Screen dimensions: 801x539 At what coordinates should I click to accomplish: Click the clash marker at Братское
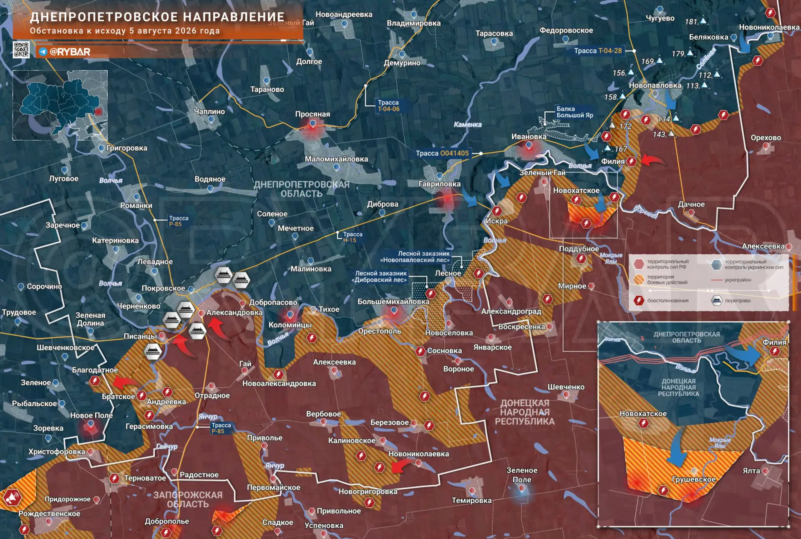pos(142,395)
